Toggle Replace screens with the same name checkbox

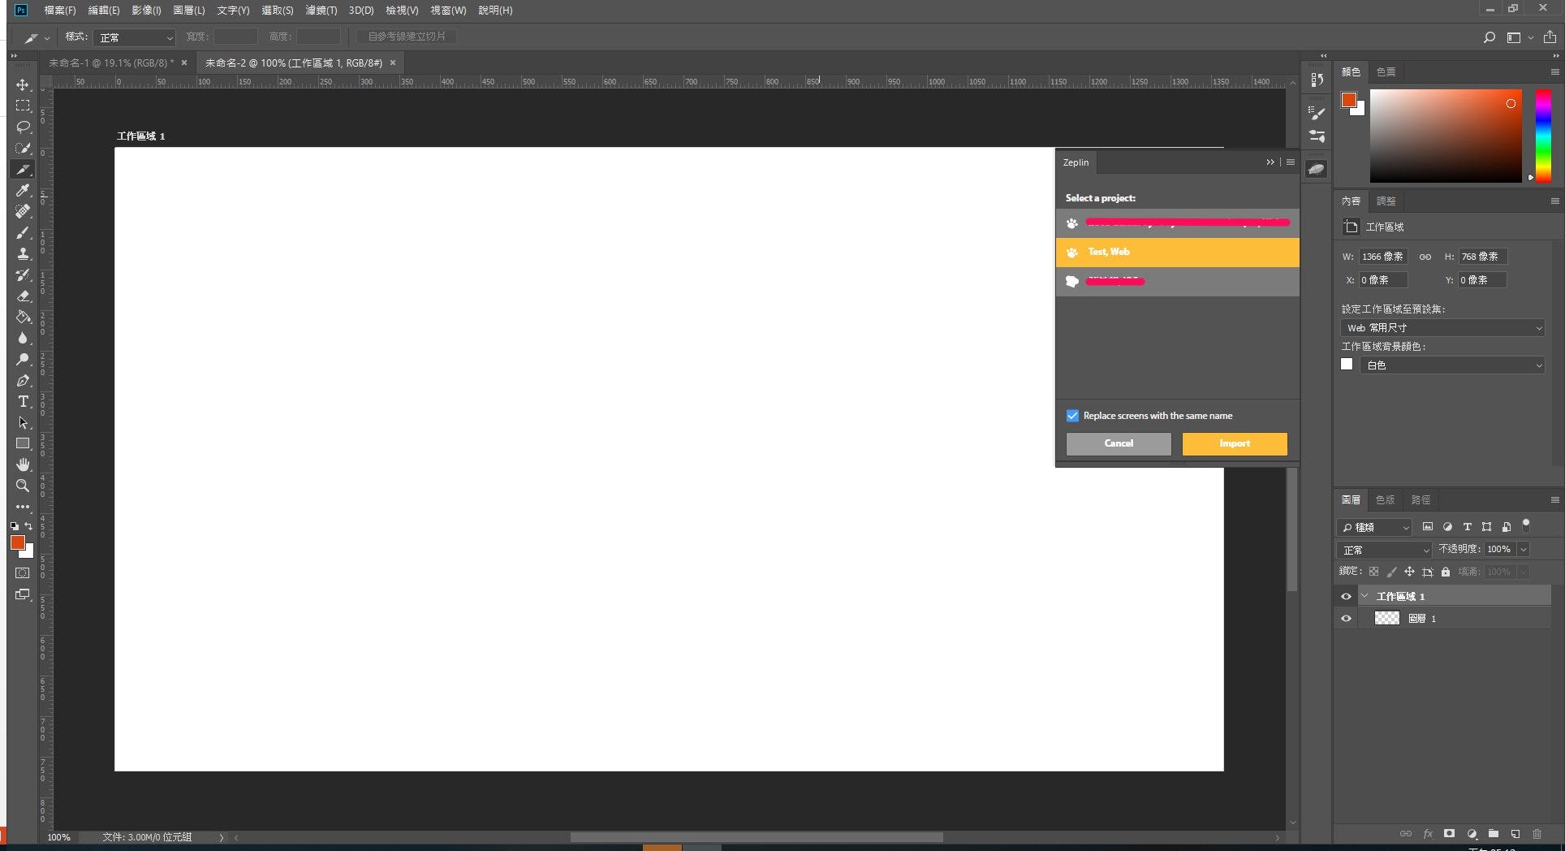[1072, 416]
